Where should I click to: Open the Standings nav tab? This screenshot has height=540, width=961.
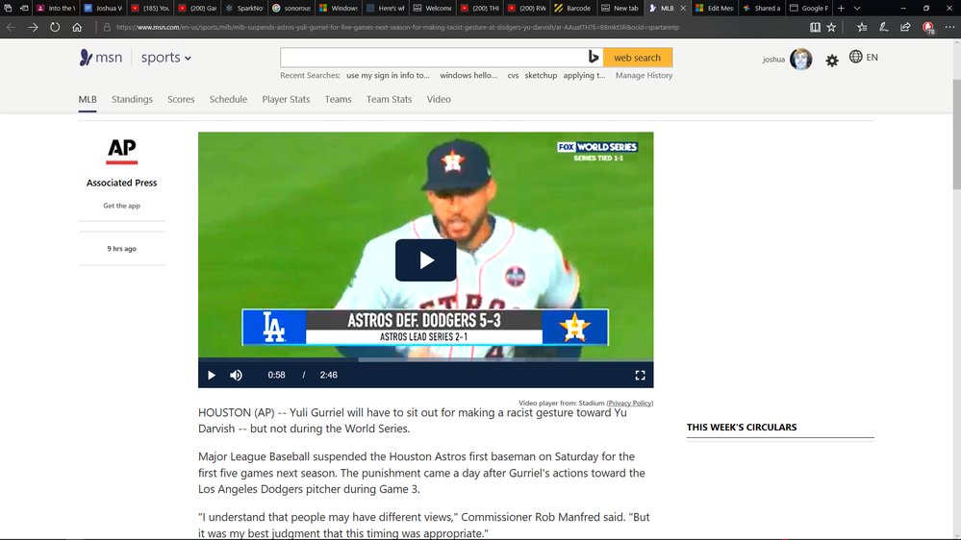[x=132, y=99]
